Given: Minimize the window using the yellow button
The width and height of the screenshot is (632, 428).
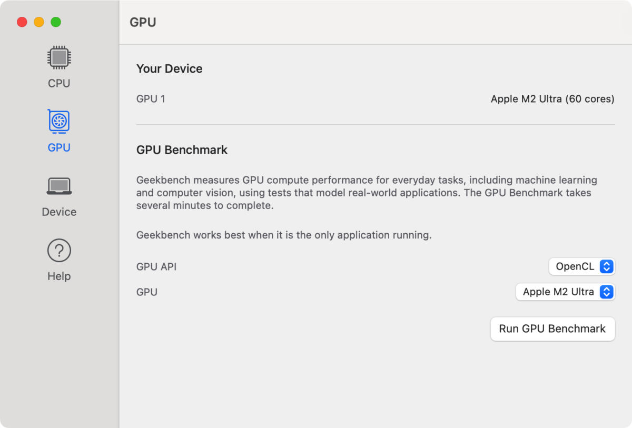Looking at the screenshot, I should tap(39, 22).
